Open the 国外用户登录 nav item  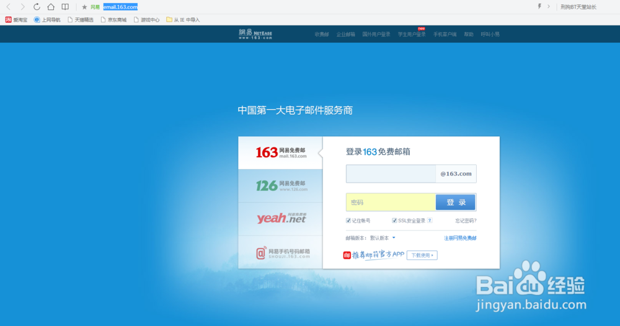[376, 34]
